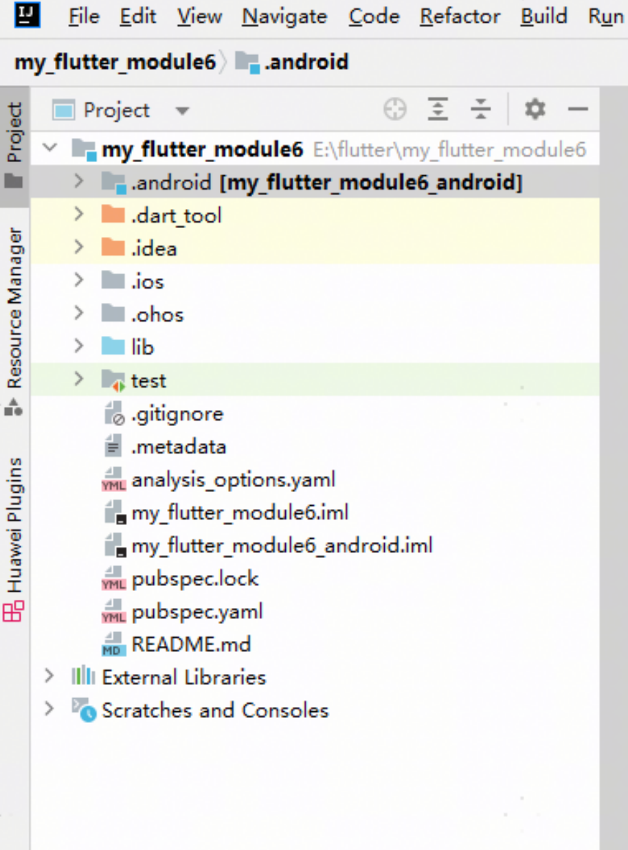Expand the .dart_tool folder
This screenshot has height=850, width=628.
point(78,214)
